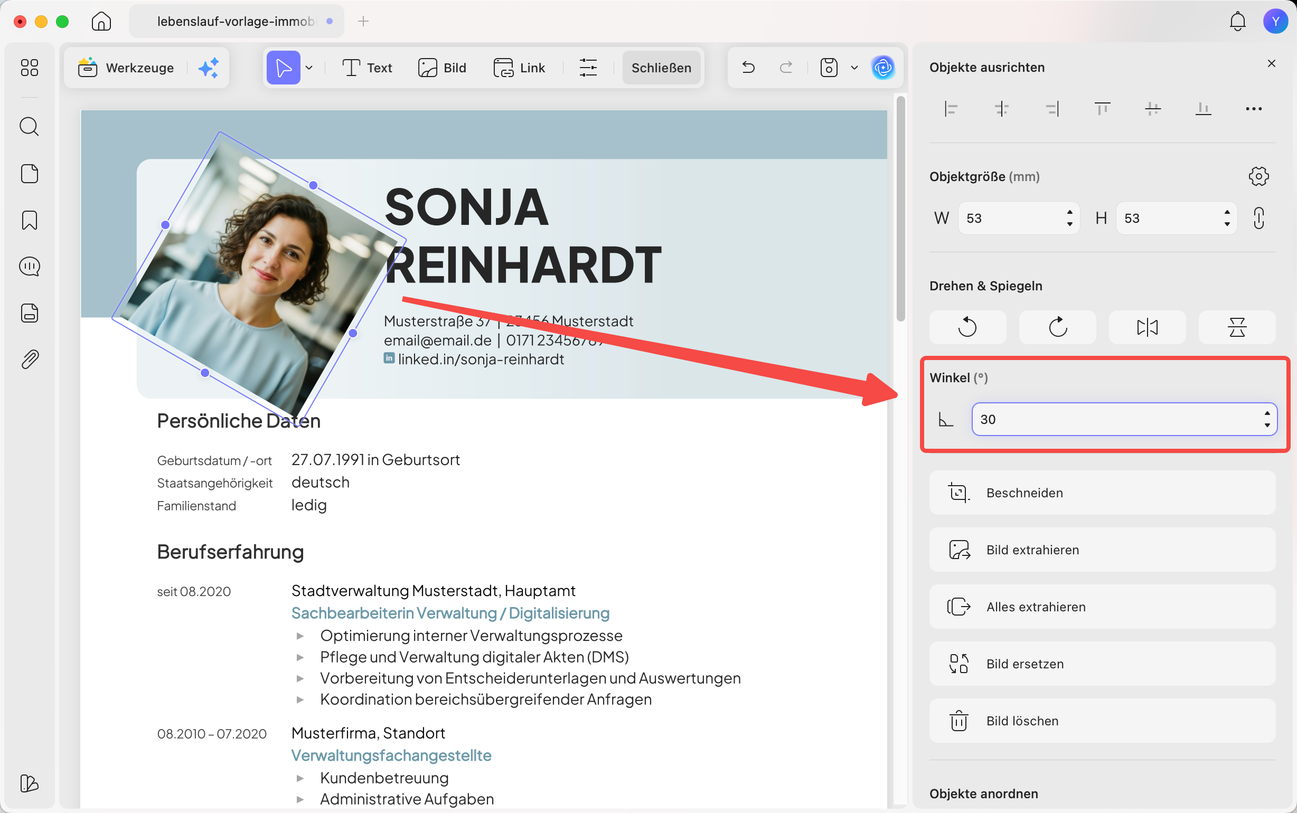This screenshot has height=813, width=1297.
Task: Click Sachbearbeiterin Verwaltung / Digitalisierung text
Action: coord(450,613)
